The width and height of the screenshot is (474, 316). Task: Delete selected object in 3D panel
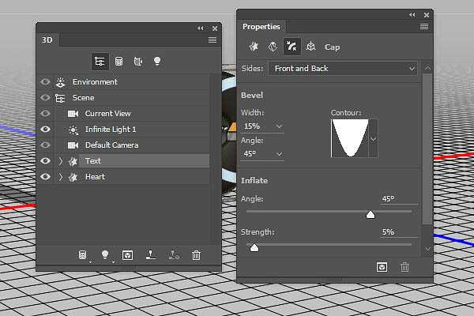196,255
